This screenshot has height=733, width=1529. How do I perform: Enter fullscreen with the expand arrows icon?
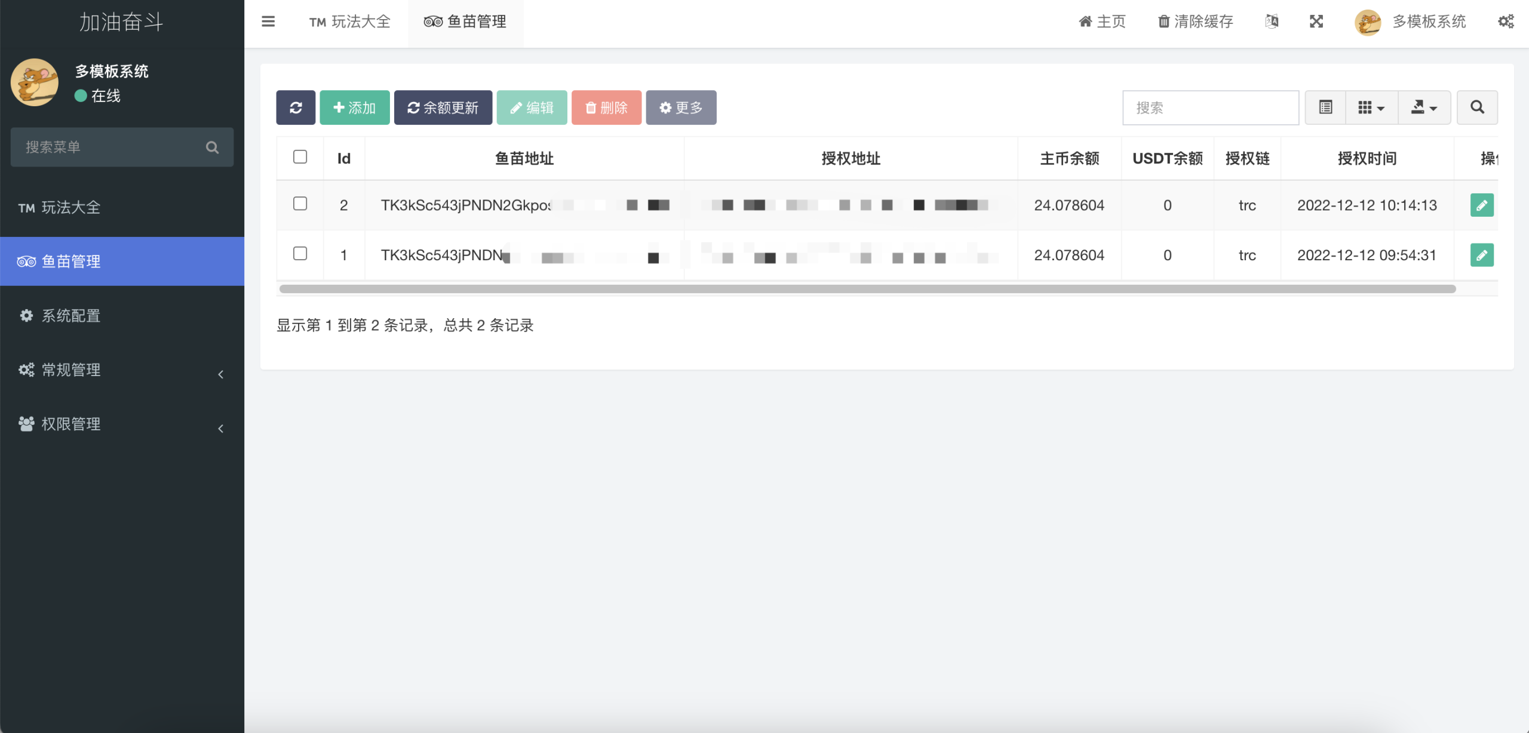coord(1316,21)
